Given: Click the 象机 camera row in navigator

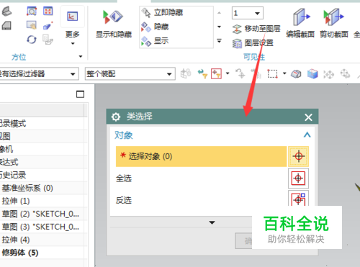Looking at the screenshot, I should [42, 149].
